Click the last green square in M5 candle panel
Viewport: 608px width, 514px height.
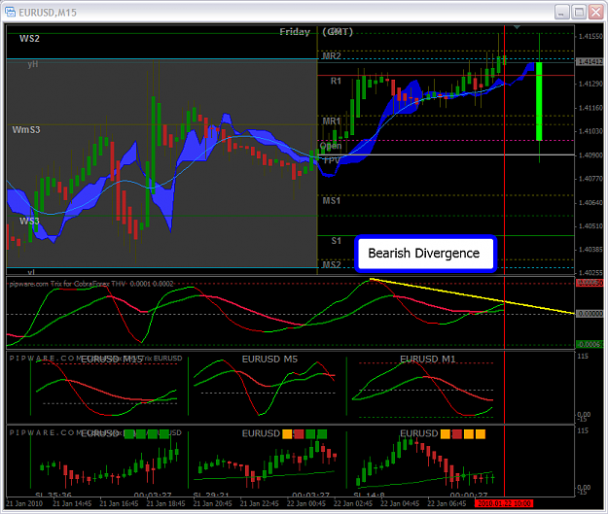coord(322,433)
